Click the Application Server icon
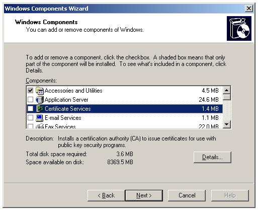 coord(40,100)
